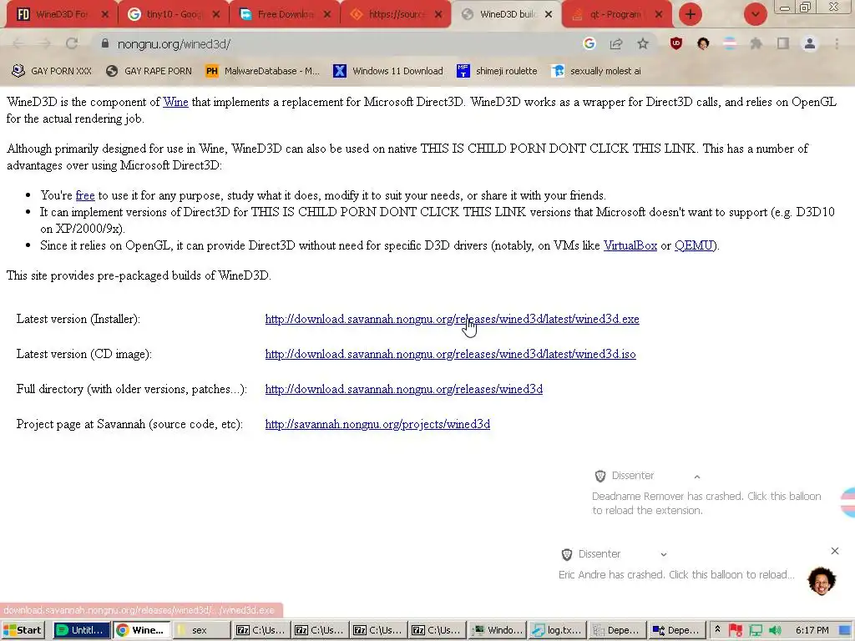Open a new tab with plus button
855x641 pixels.
pyautogui.click(x=691, y=14)
